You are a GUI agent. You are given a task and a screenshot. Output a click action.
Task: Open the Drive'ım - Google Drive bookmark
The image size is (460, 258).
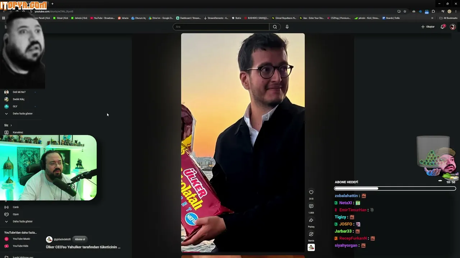pos(161,18)
